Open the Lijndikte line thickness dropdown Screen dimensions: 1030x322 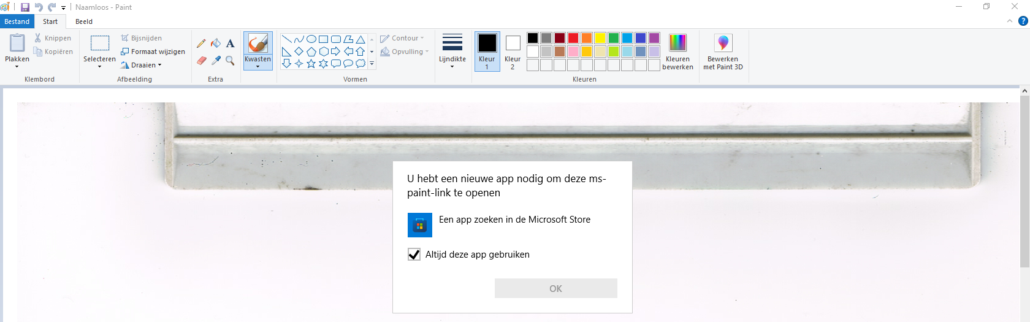[x=452, y=52]
